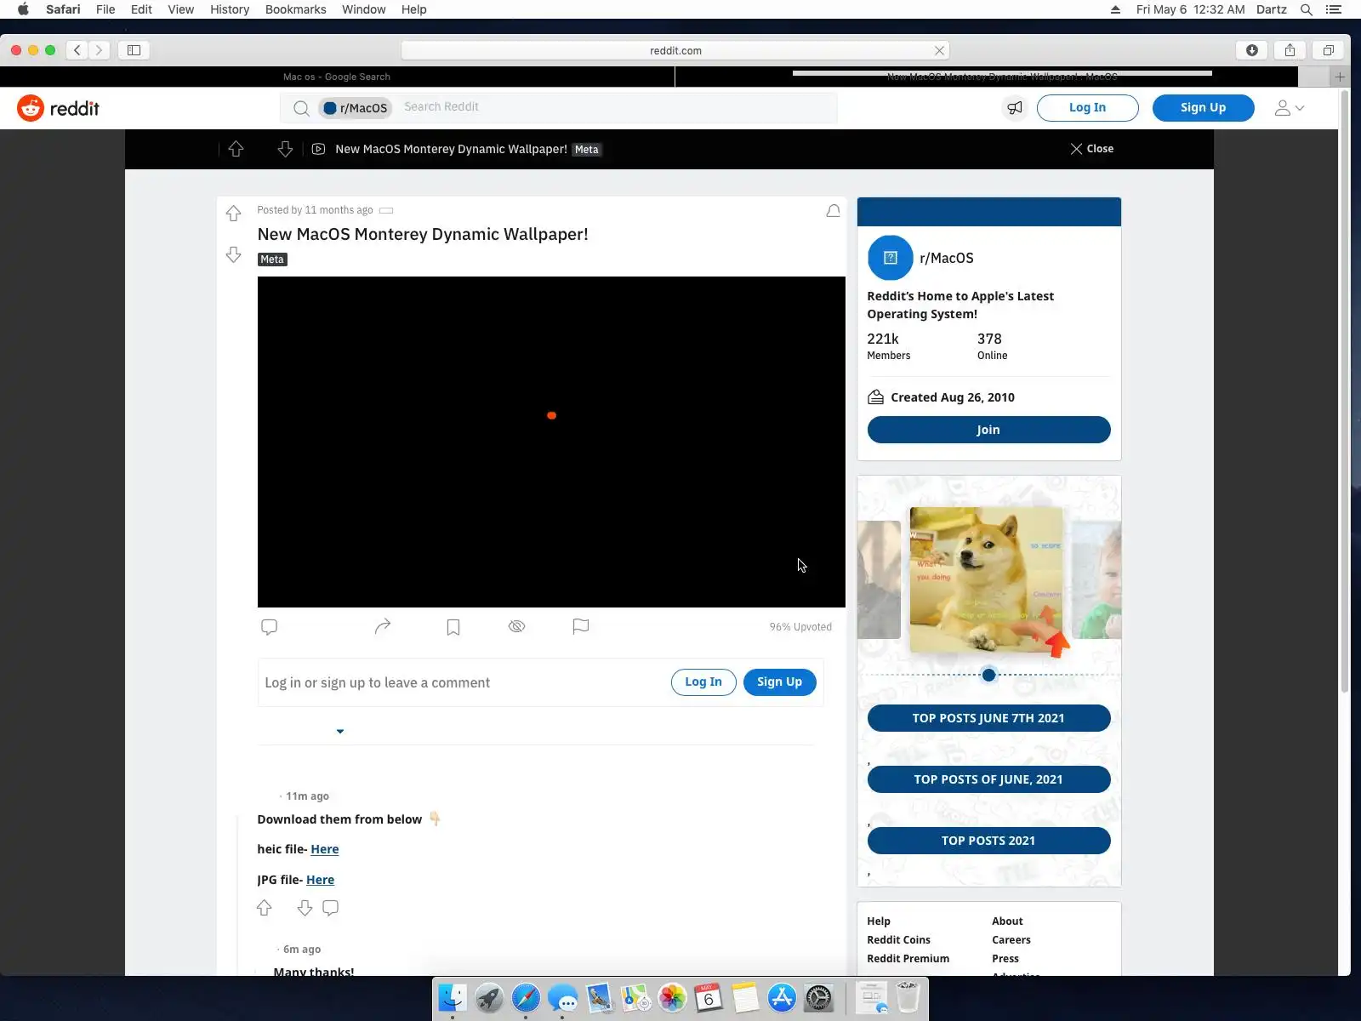Click Sign Up beside the comment prompt
Screen dimensions: 1361x1021
point(780,682)
